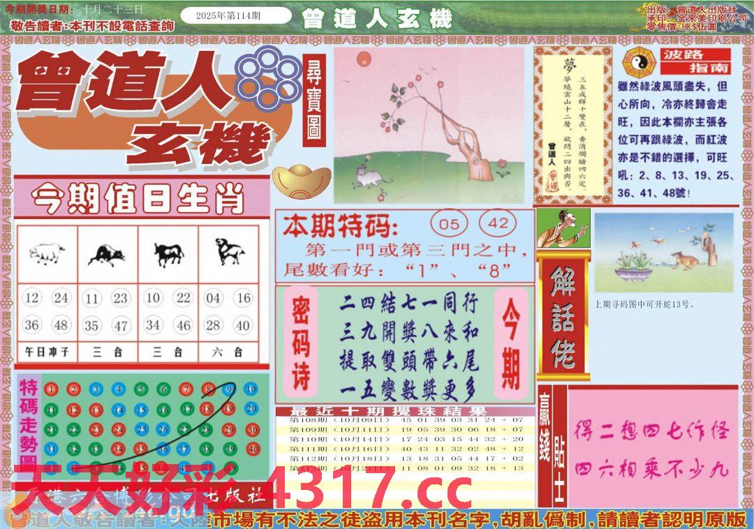Select the circled number 48 in zodiac table
Screen dimensions: 754x529
(x=62, y=325)
